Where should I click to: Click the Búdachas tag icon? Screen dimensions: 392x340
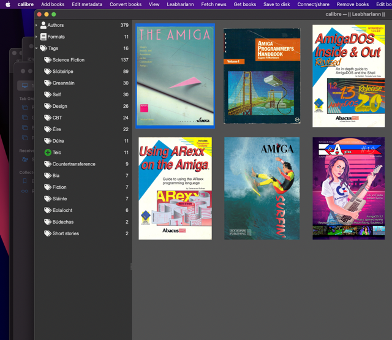48,222
